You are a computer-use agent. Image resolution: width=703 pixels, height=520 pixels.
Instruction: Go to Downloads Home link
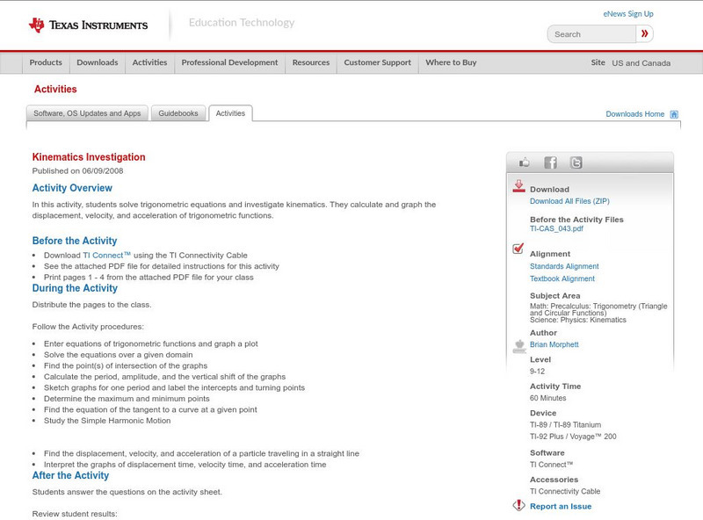pos(634,114)
